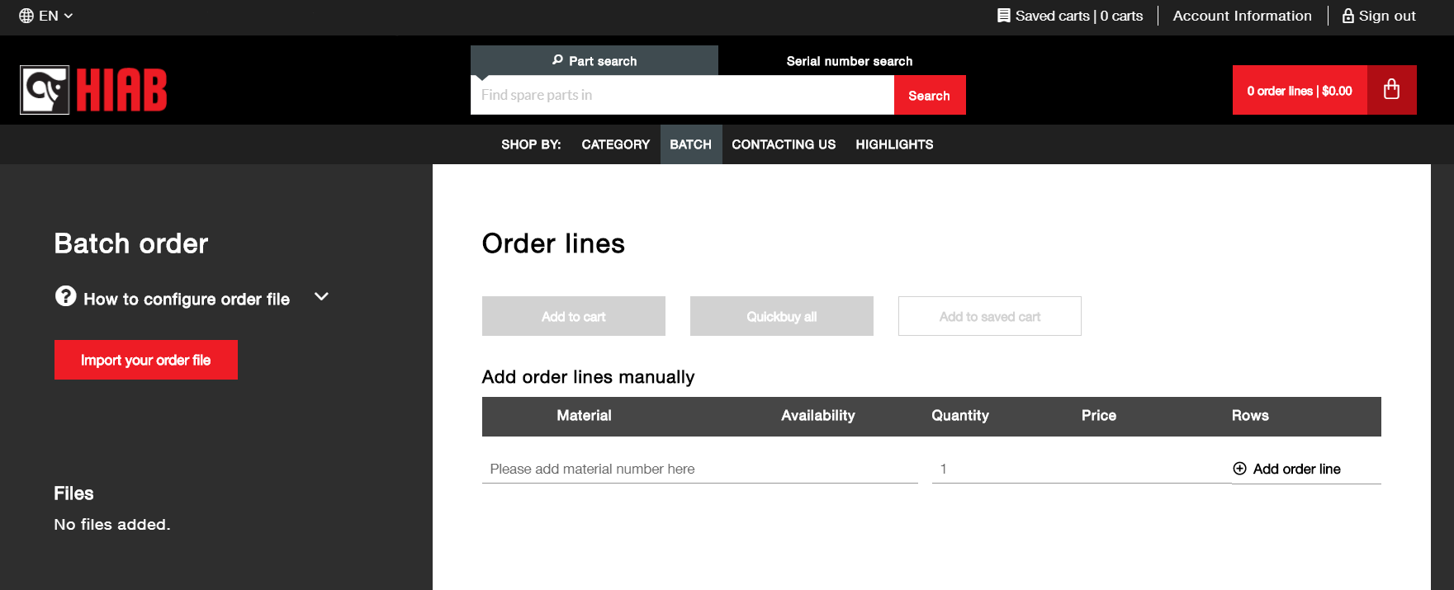
Task: Click the Price column header
Action: [x=1099, y=416]
